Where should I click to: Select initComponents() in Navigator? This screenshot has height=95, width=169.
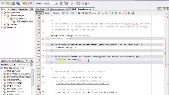(x=14, y=80)
